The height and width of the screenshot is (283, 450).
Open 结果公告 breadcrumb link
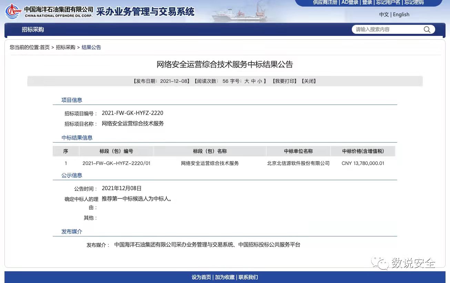pos(91,48)
